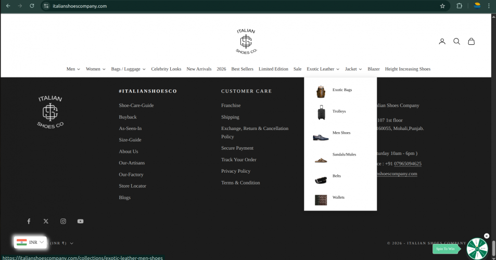Open the 2026 menu item
Screen dimensions: 496x260
[x=221, y=69]
